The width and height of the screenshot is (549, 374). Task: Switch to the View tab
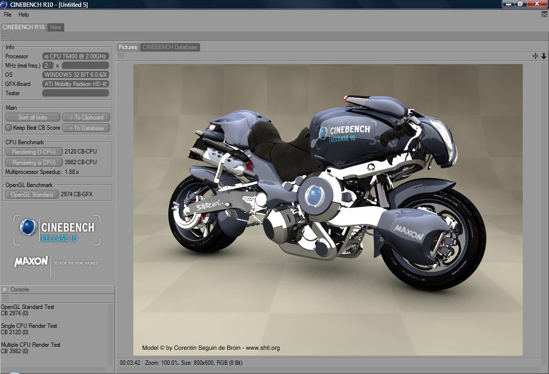(55, 27)
